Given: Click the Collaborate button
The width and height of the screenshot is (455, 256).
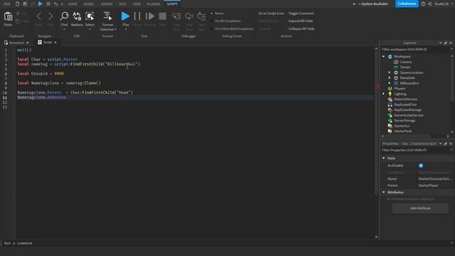Looking at the screenshot, I should [x=407, y=4].
